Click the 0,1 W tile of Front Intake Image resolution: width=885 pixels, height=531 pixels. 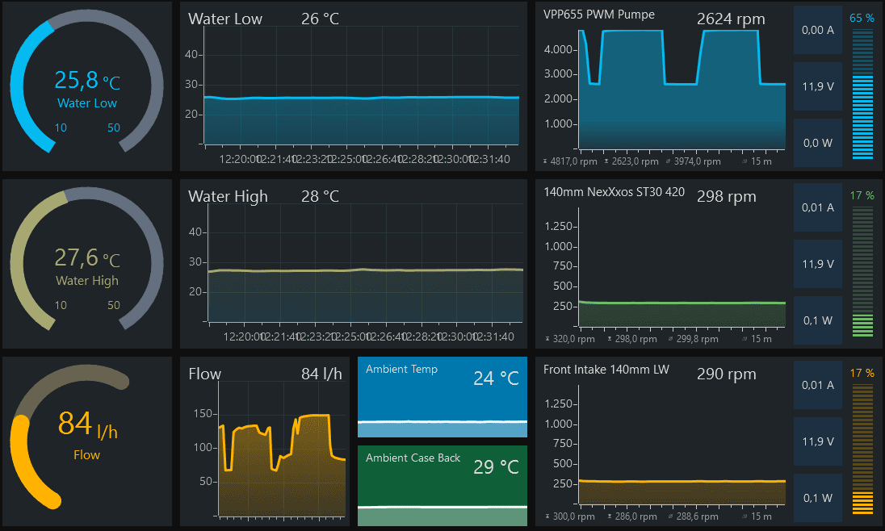(818, 498)
